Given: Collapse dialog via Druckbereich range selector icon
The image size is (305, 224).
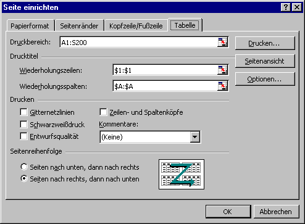Looking at the screenshot, I should [x=222, y=42].
